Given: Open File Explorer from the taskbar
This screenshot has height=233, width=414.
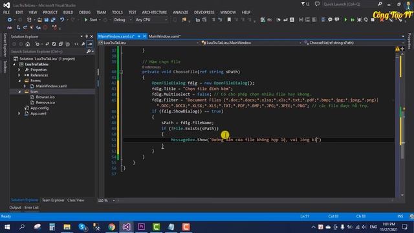Looking at the screenshot, I should tap(67, 227).
